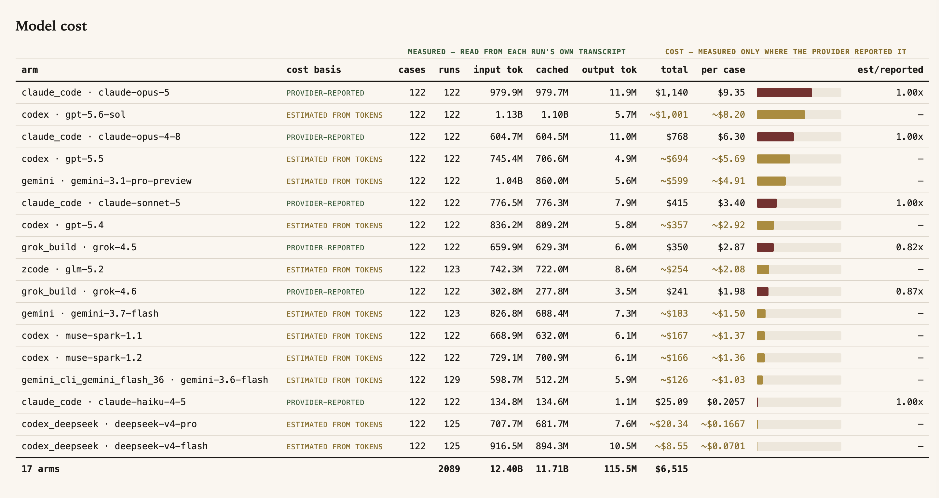
Task: Click the claude-sonnet-5 per-case cost bar
Action: [x=799, y=203]
